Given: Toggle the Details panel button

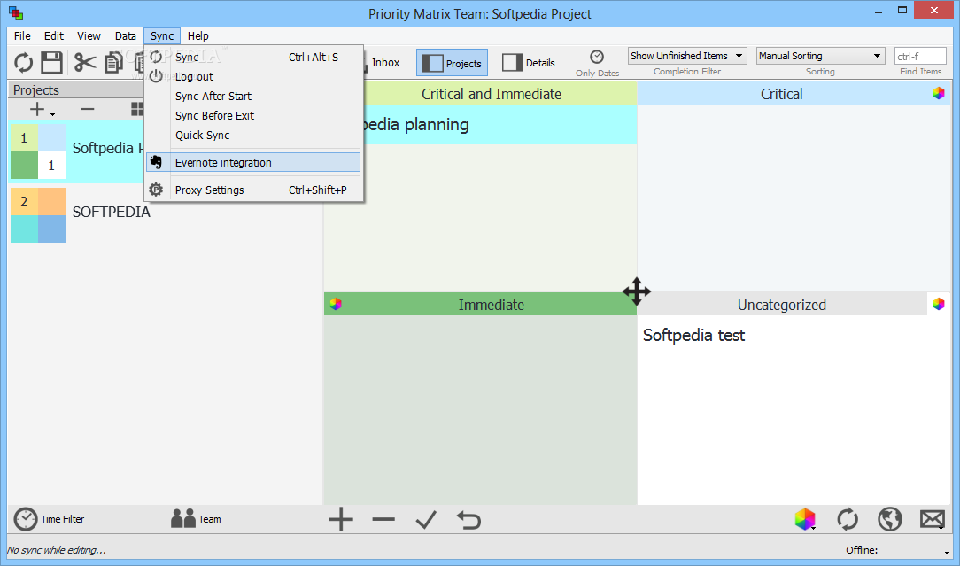Looking at the screenshot, I should (529, 63).
